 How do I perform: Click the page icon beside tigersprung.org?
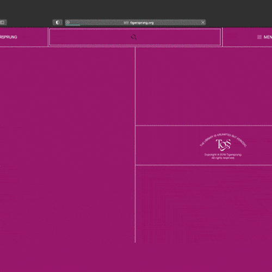pyautogui.click(x=126, y=23)
